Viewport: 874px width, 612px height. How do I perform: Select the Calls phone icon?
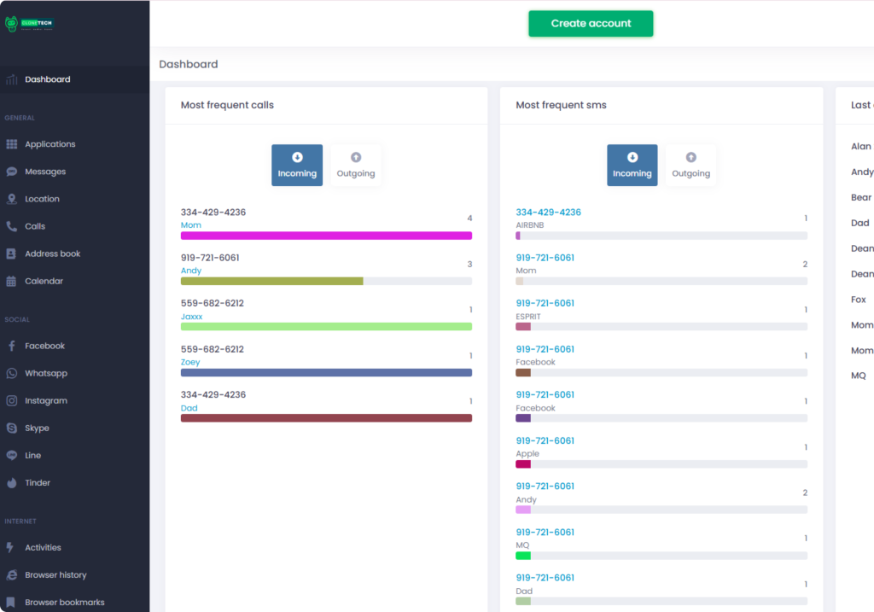coord(11,226)
